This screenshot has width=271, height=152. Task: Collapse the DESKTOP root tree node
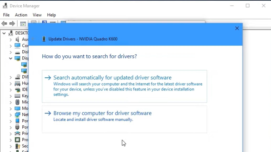point(4,33)
